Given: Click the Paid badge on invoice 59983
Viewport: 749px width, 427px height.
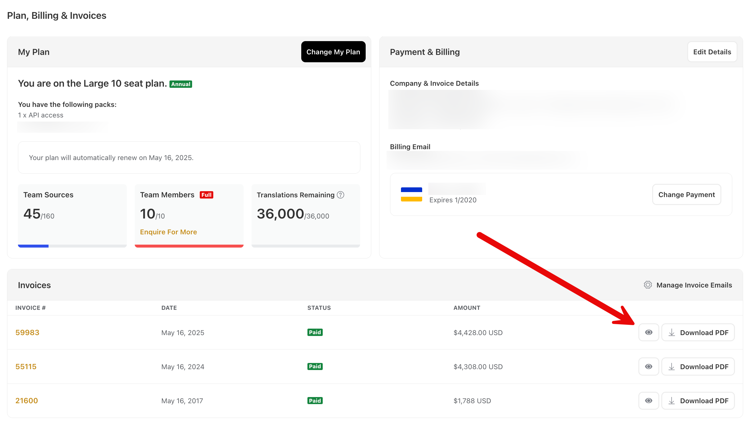Looking at the screenshot, I should pyautogui.click(x=315, y=332).
